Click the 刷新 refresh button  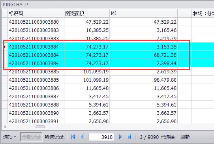(x=185, y=137)
